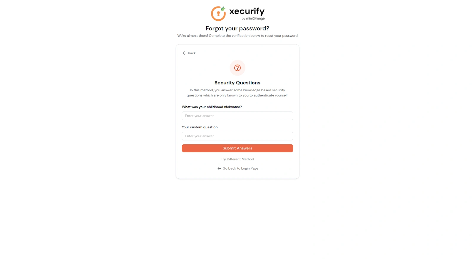Click the xecurify logo

click(x=237, y=13)
